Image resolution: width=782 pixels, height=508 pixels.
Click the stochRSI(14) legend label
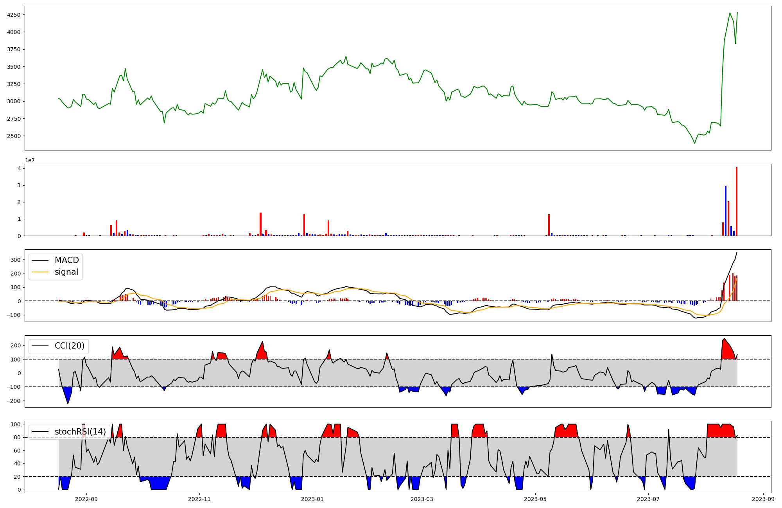80,432
